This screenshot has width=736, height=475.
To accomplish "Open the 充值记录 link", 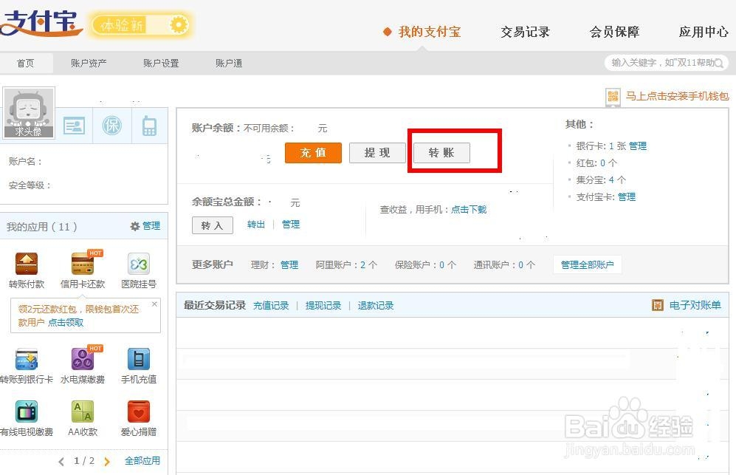I will [271, 306].
